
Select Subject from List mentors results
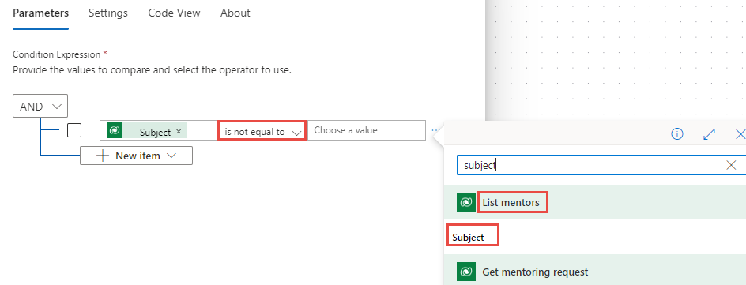[468, 238]
